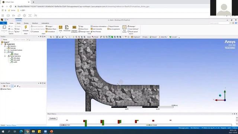Viewport: 238px width, 134px height.
Task: Click the Tags tool
Action: tap(81, 26)
